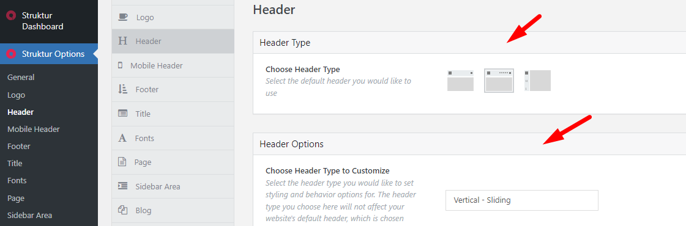
Task: Open the General submenu link
Action: [21, 77]
